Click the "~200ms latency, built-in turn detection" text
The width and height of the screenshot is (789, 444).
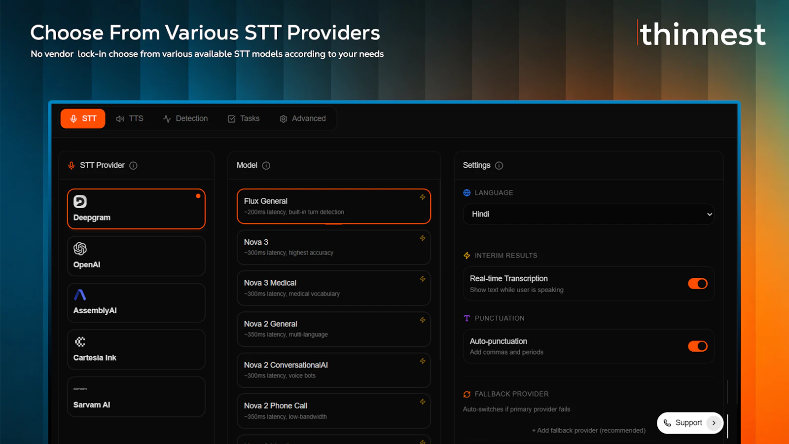pos(294,212)
